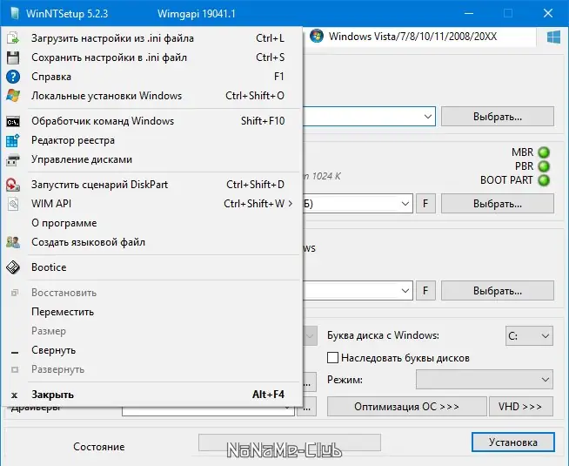The image size is (569, 466).
Task: Click the PBR green status indicator
Action: click(x=544, y=166)
